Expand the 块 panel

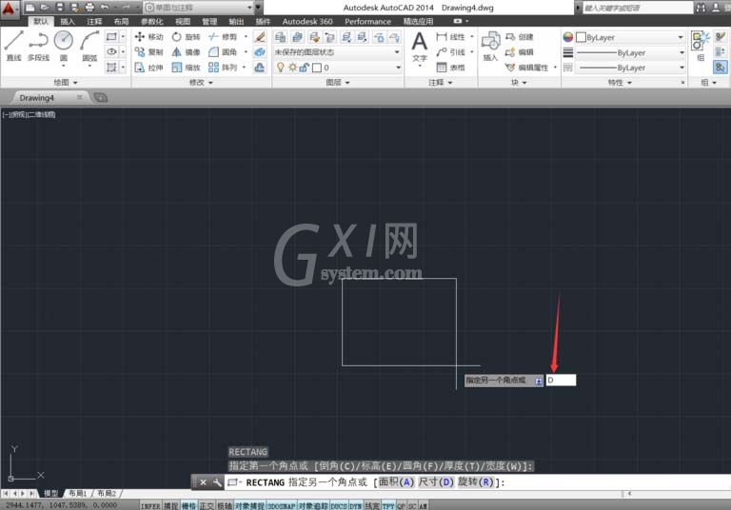[519, 83]
